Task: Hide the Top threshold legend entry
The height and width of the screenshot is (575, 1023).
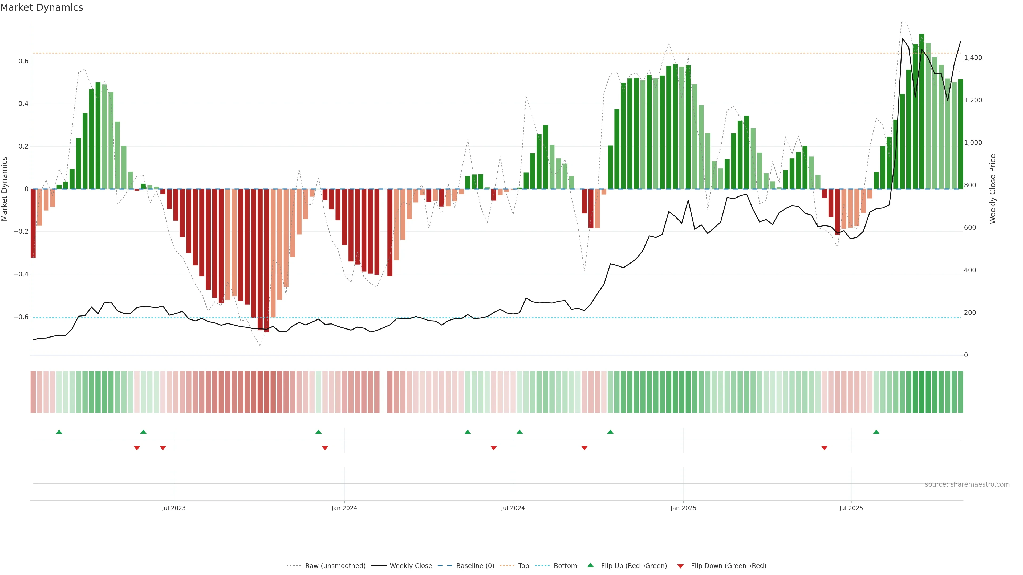Action: 523,566
